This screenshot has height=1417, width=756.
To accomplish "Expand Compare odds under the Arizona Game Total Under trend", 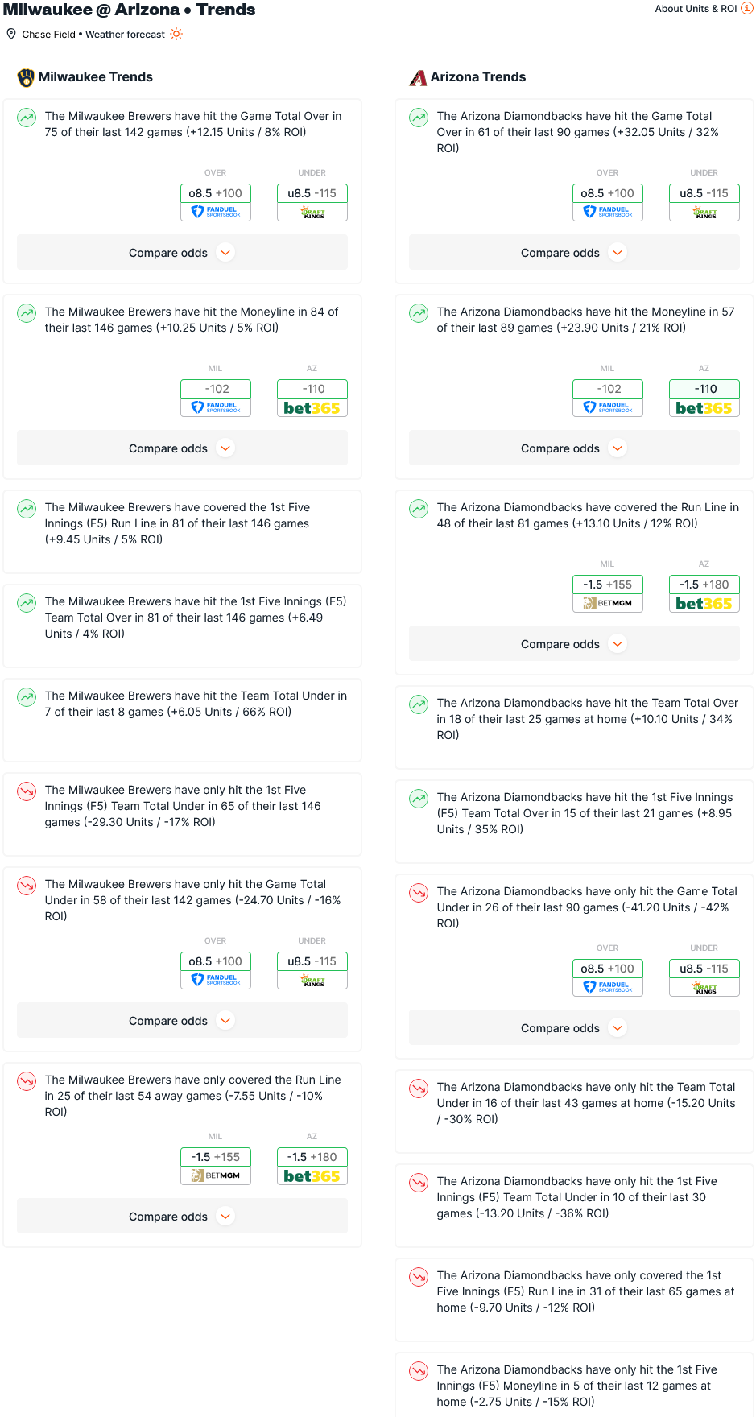I will pos(574,1028).
